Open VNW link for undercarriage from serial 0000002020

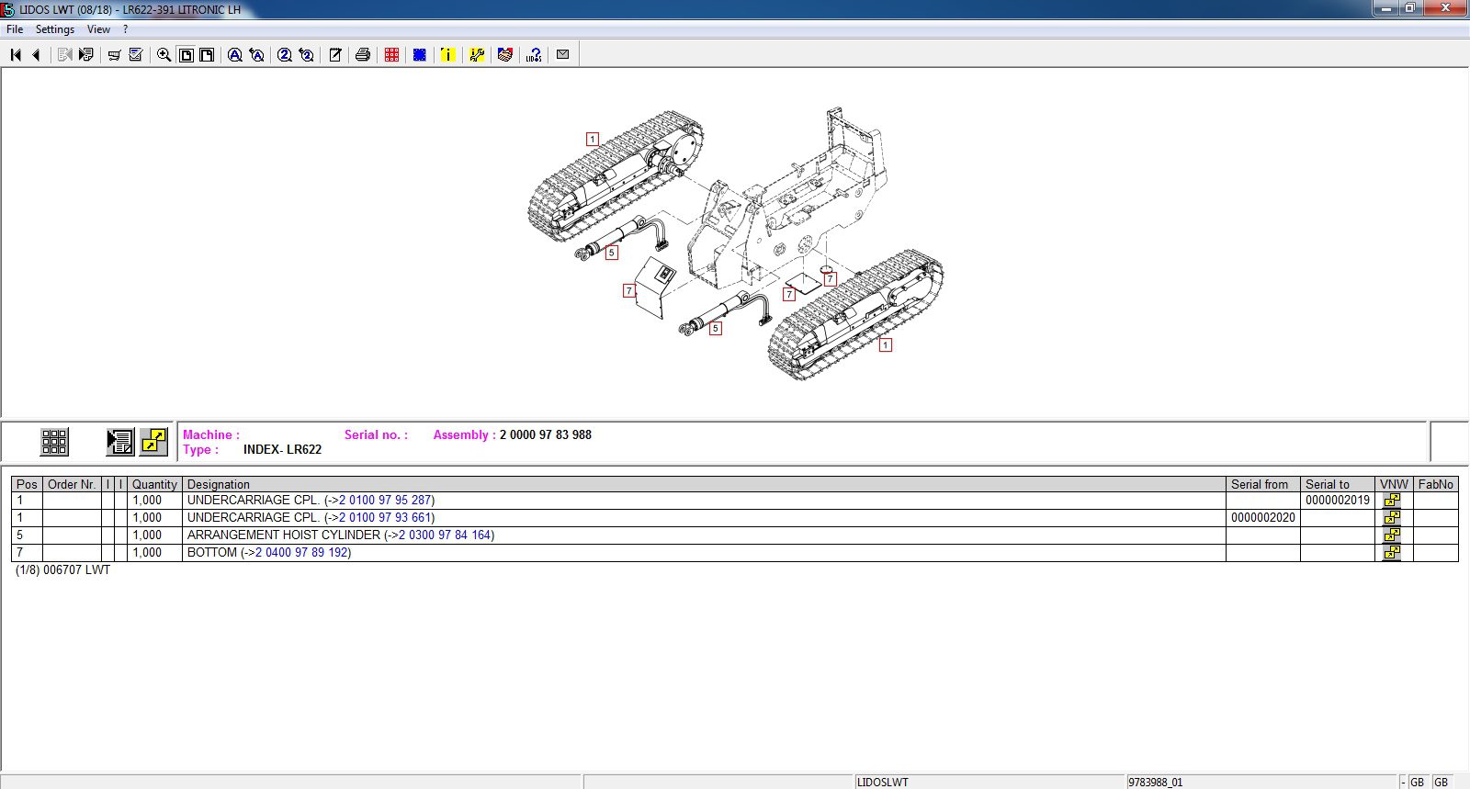(x=1393, y=518)
